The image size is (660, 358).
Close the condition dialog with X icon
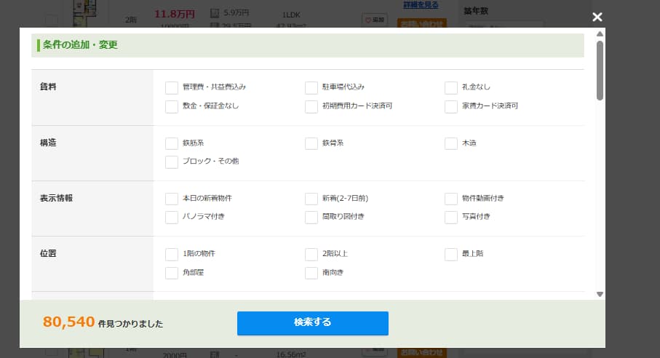[597, 17]
